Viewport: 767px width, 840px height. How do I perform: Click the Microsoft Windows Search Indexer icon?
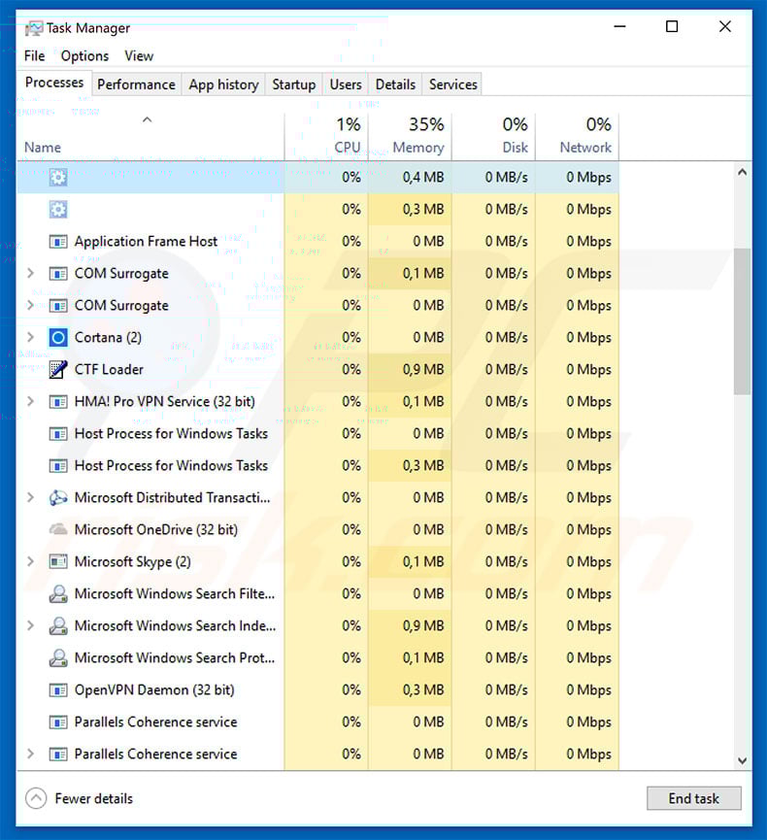[x=58, y=625]
